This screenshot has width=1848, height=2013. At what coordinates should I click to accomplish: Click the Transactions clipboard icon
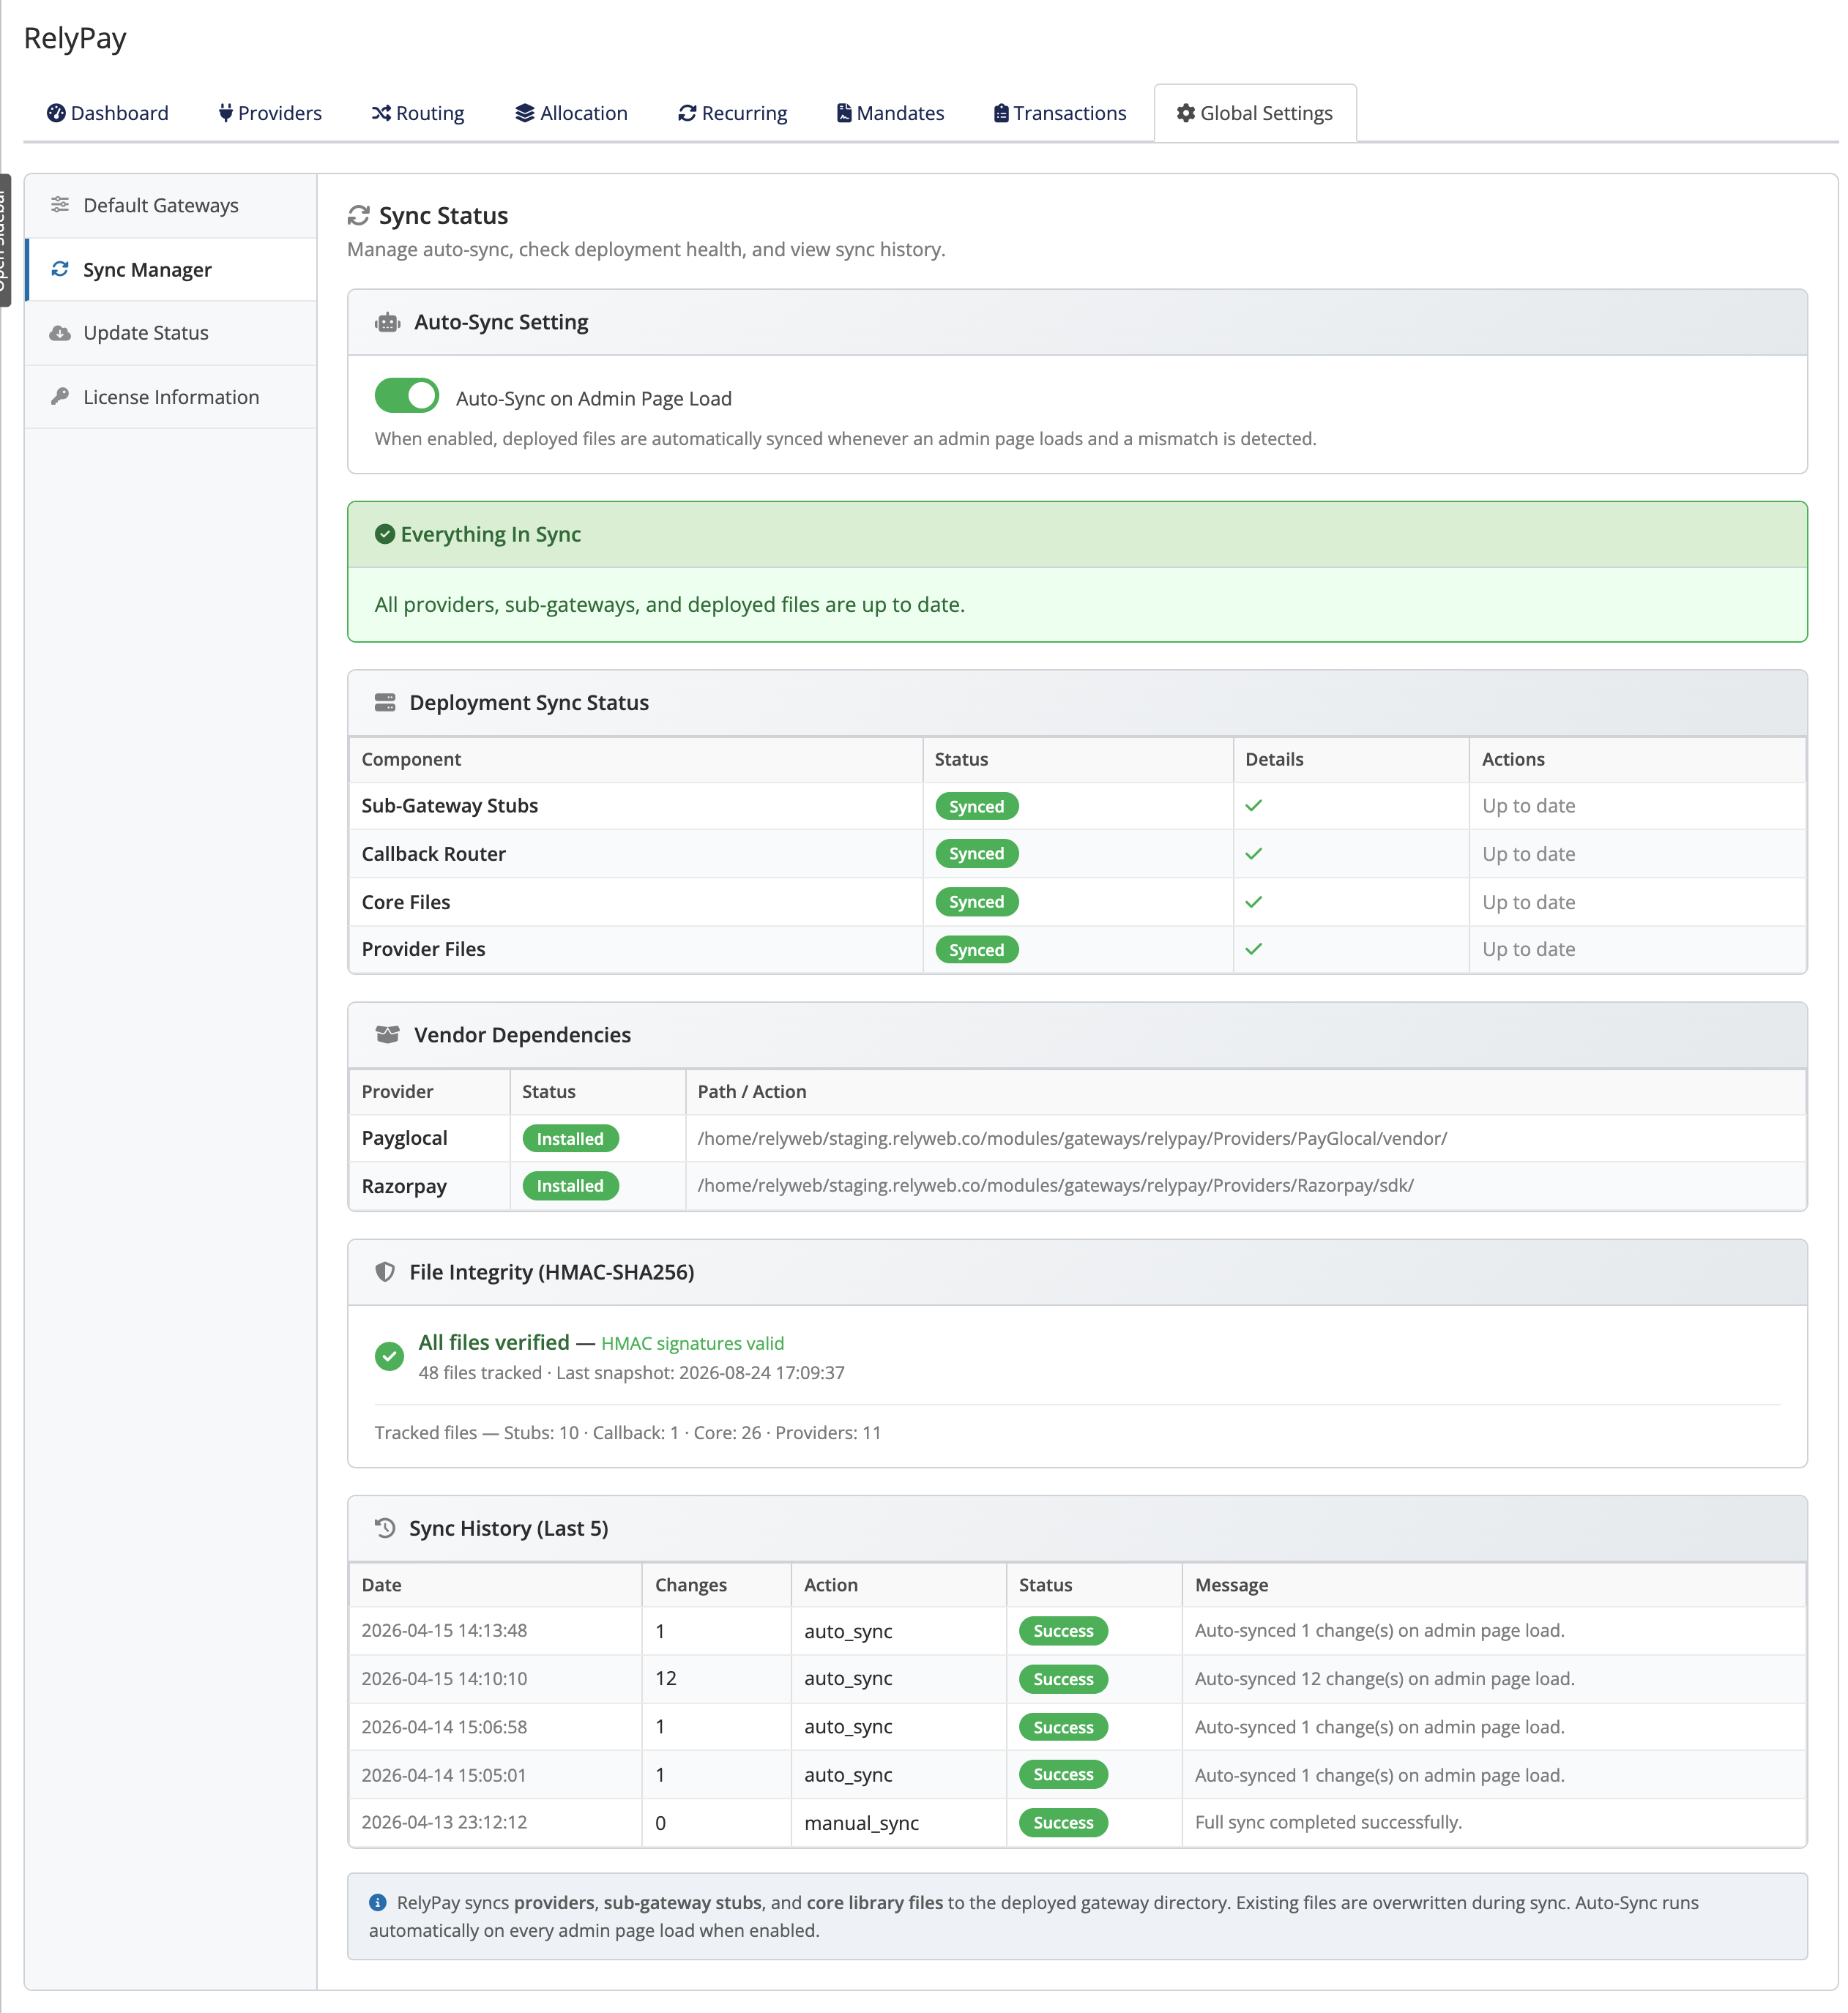click(x=1001, y=113)
